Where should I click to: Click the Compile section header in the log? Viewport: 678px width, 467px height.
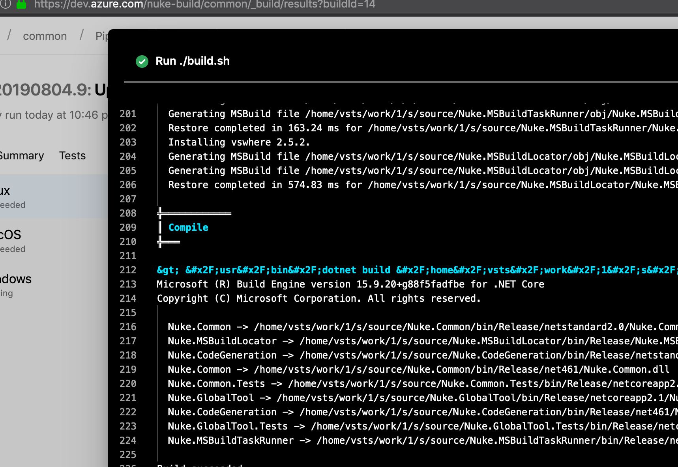coord(188,228)
